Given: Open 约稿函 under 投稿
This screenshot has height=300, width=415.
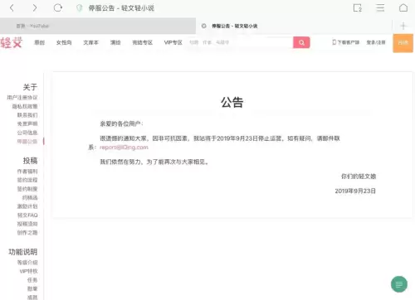Looking at the screenshot, I should coord(30,198).
